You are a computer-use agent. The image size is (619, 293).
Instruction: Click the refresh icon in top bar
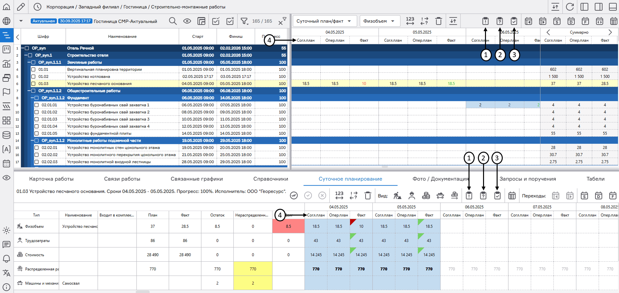(570, 7)
